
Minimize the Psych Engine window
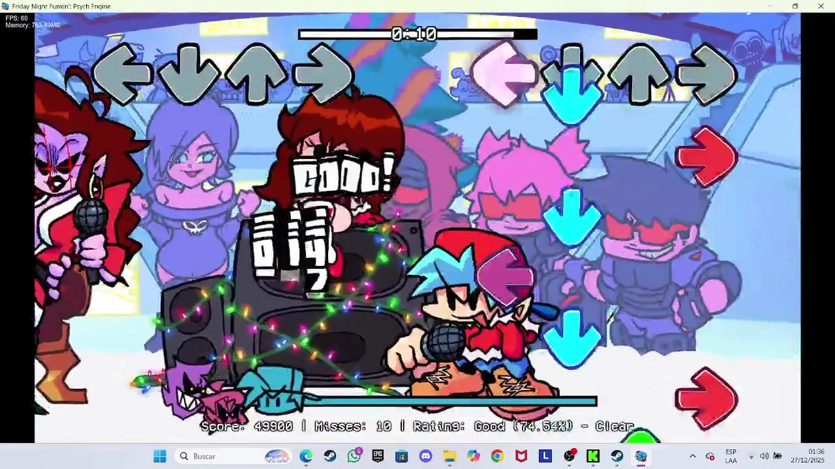(770, 7)
